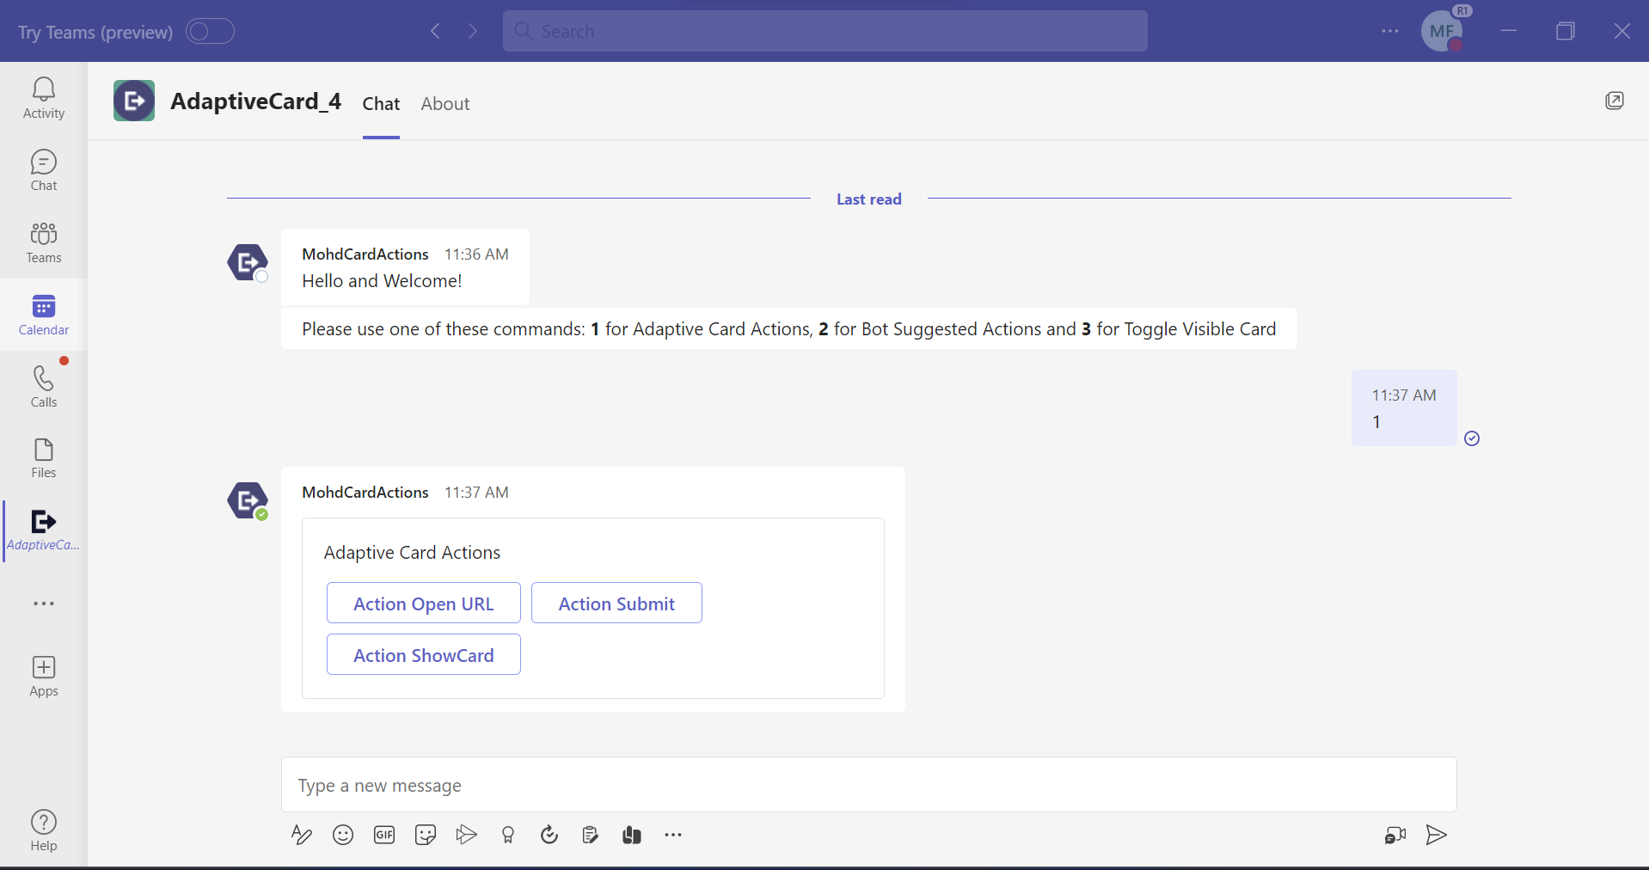Record a video clip
Screen dimensions: 1649x870
[x=1395, y=835]
